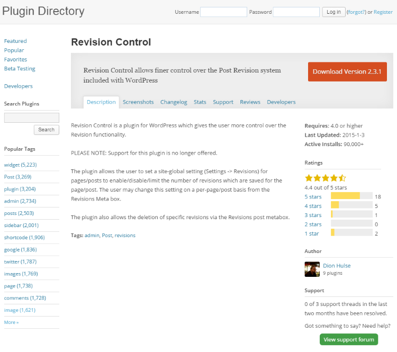Focus the Search Plugins text field
This screenshot has width=397, height=352.
coord(32,118)
